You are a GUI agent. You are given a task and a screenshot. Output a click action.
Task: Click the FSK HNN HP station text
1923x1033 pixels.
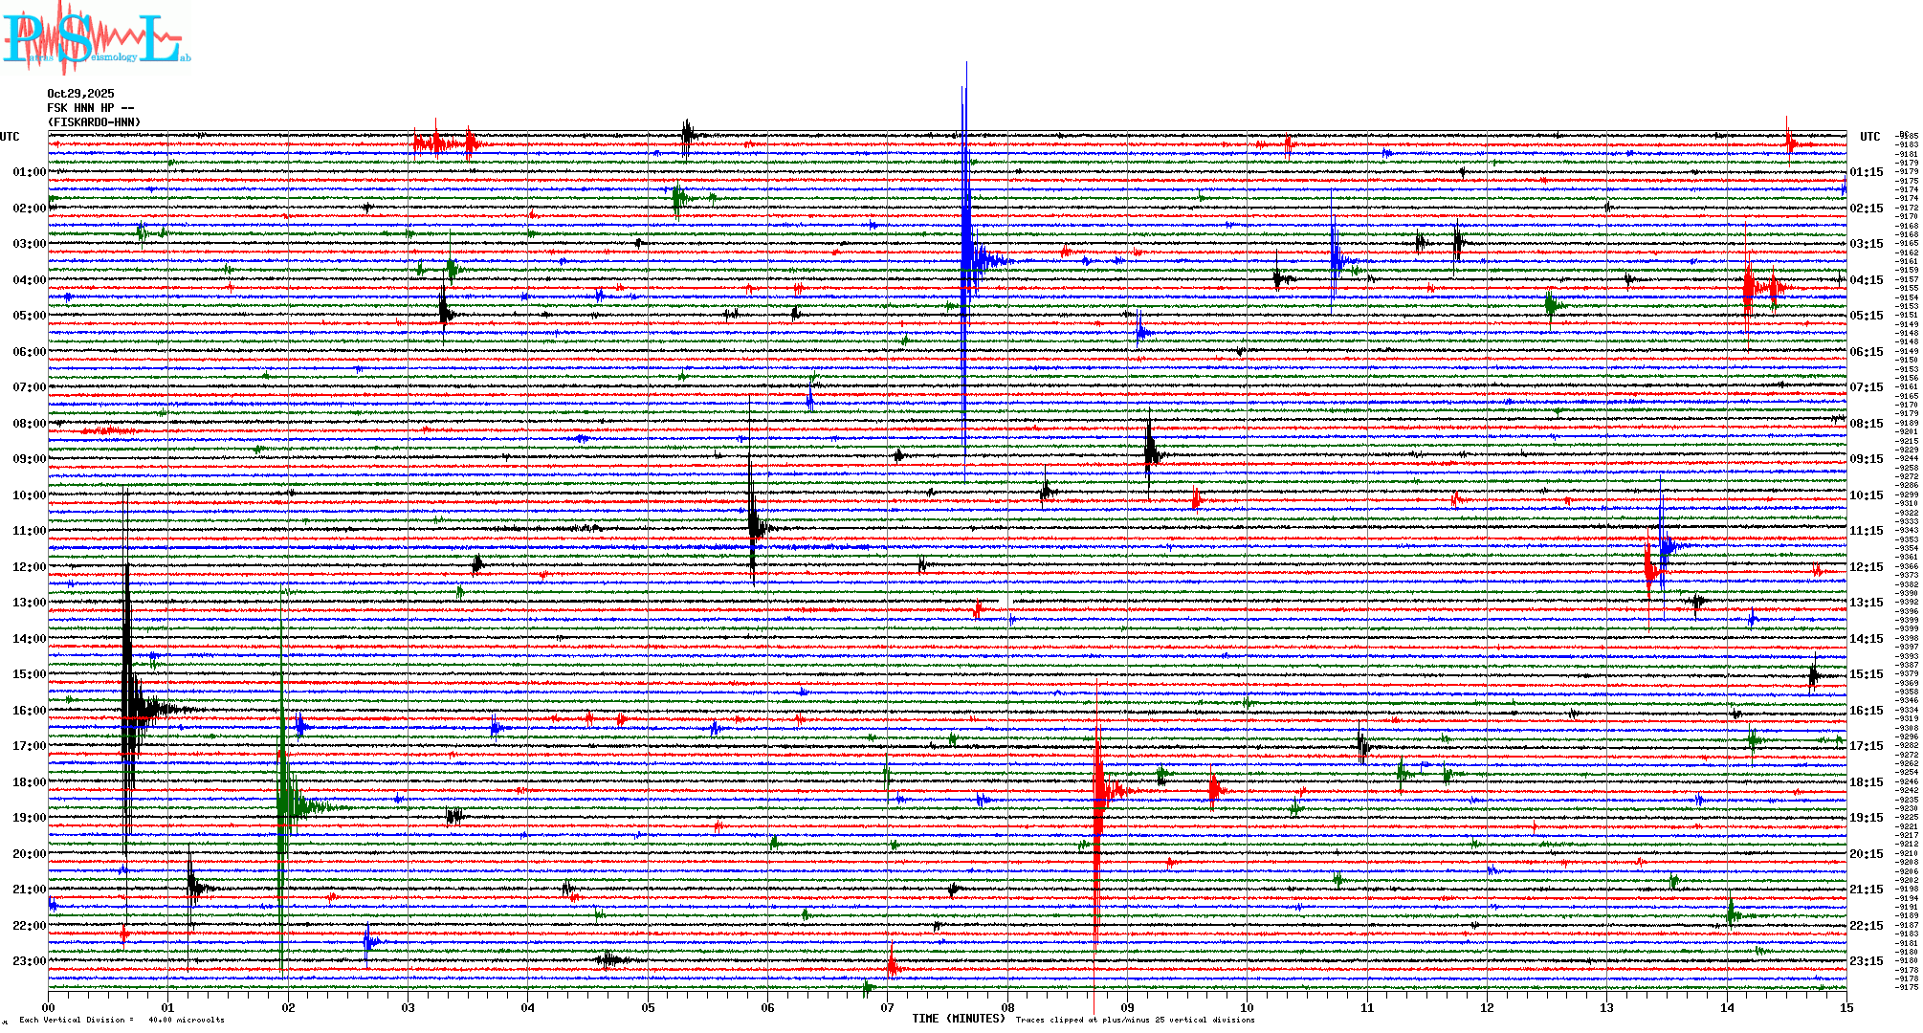pyautogui.click(x=90, y=108)
